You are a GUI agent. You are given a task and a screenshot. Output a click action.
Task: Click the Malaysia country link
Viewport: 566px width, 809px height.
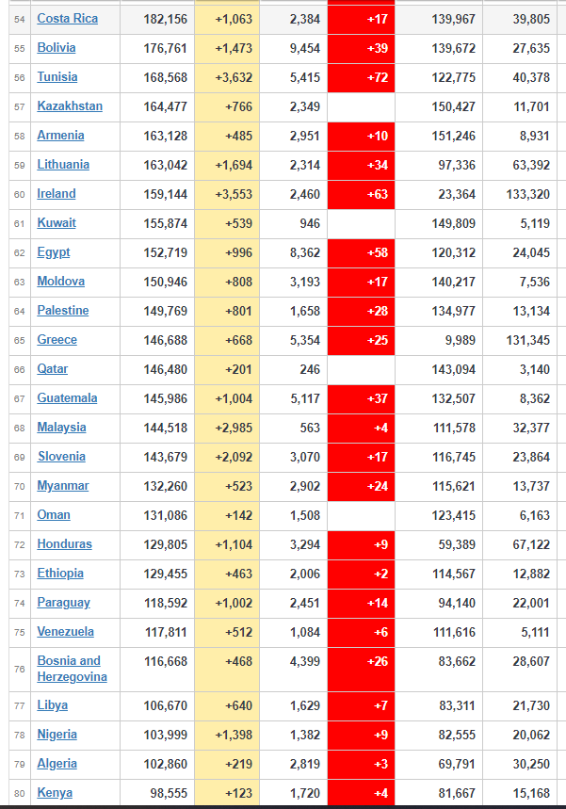point(61,428)
